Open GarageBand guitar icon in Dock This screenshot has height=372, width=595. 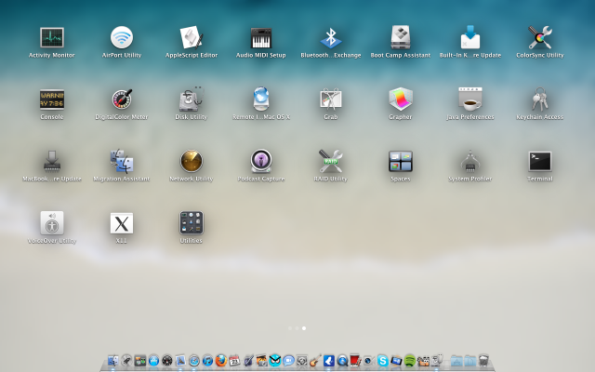coord(316,360)
